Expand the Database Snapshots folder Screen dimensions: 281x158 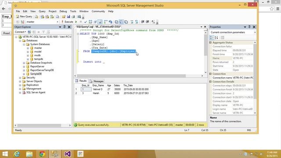coord(24,63)
